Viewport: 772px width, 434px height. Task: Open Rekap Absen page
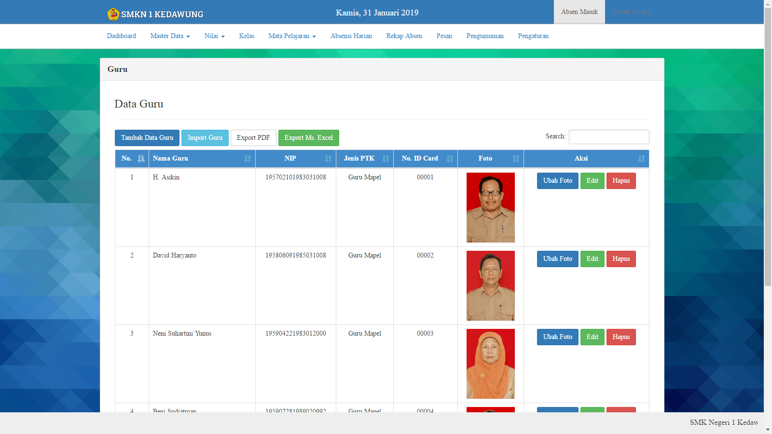(x=404, y=36)
